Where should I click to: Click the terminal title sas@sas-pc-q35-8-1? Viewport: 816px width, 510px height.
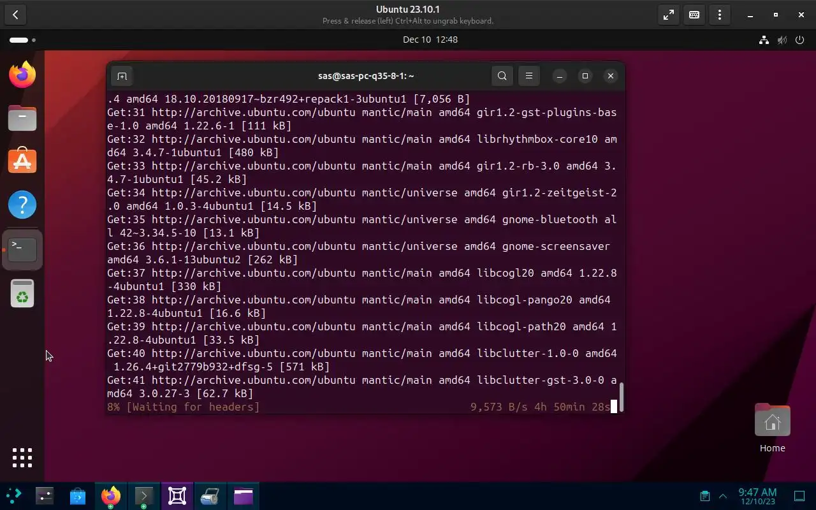[x=366, y=76]
